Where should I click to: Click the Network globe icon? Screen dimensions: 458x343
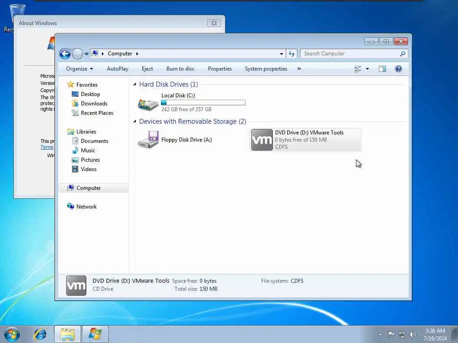(70, 206)
